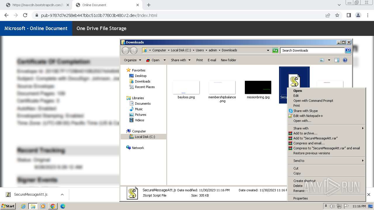Click the search magnifier icon in Downloads window

coord(348,50)
